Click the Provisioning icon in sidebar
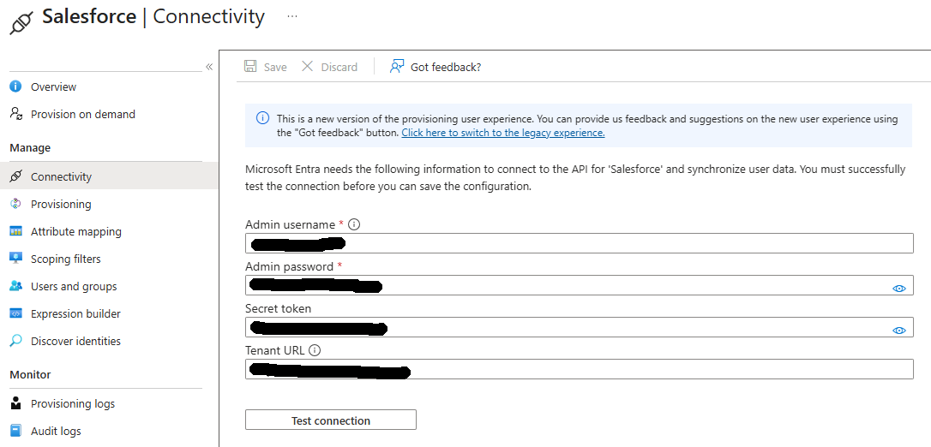 point(15,204)
